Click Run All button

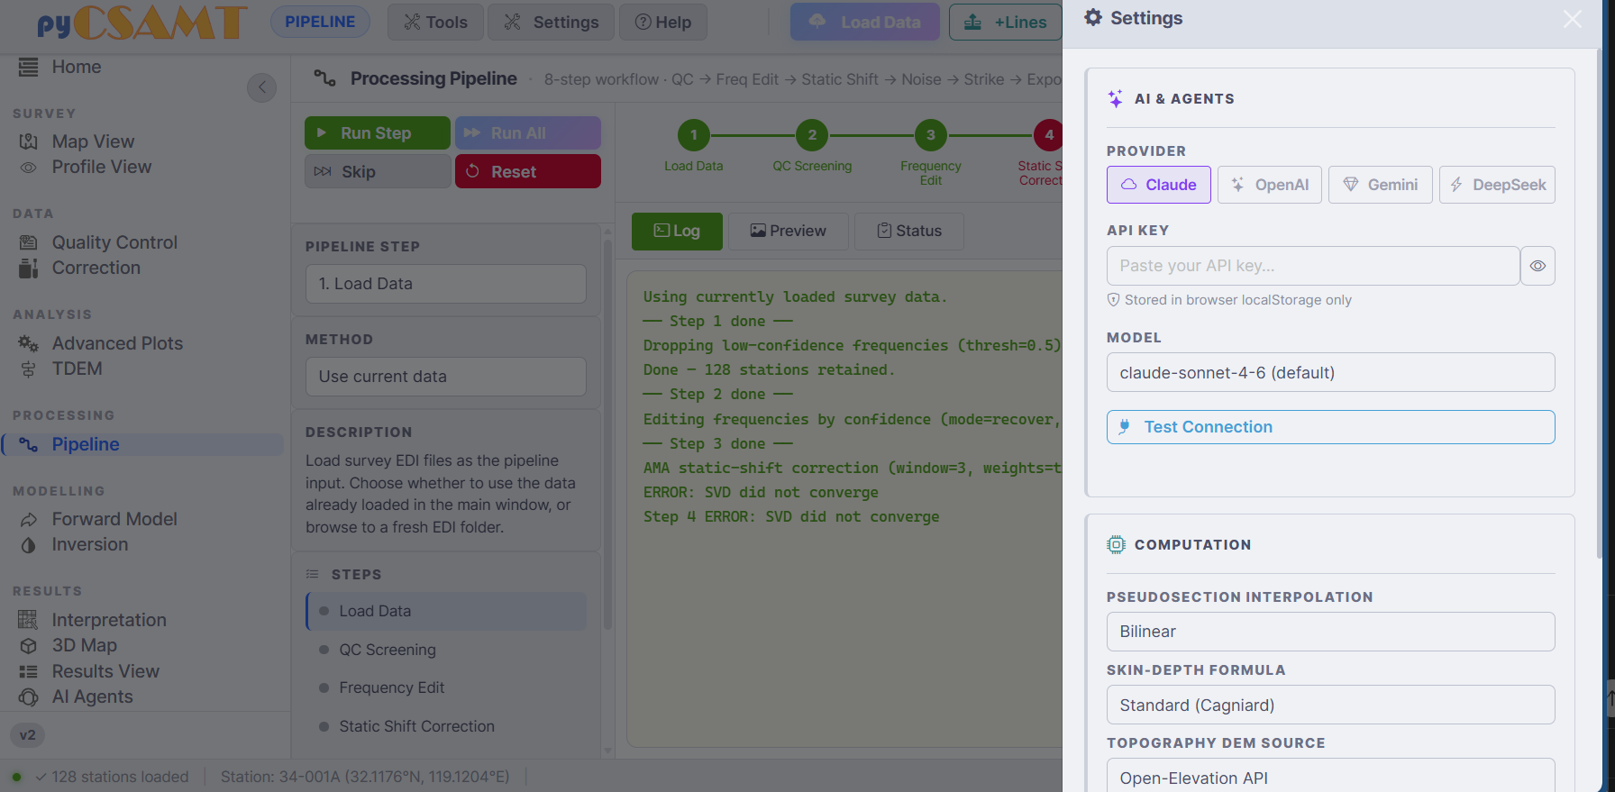point(528,133)
